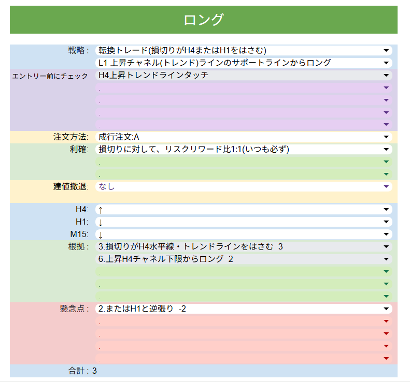The width and height of the screenshot is (410, 382).
Task: Click the エントリー前にチェック label cell
Action: point(50,76)
